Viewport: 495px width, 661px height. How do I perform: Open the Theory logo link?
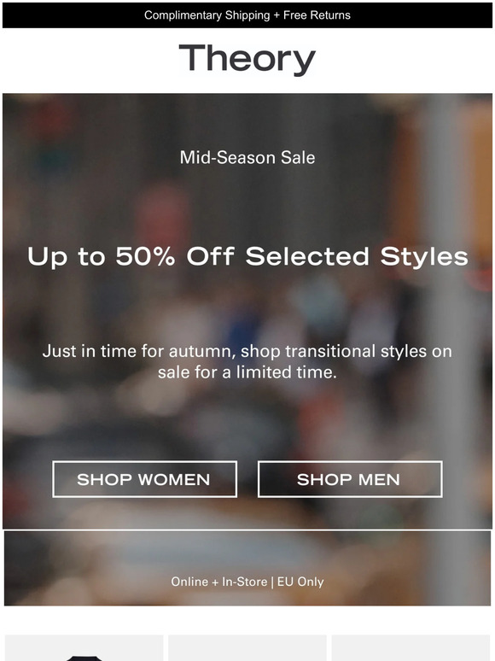[247, 59]
